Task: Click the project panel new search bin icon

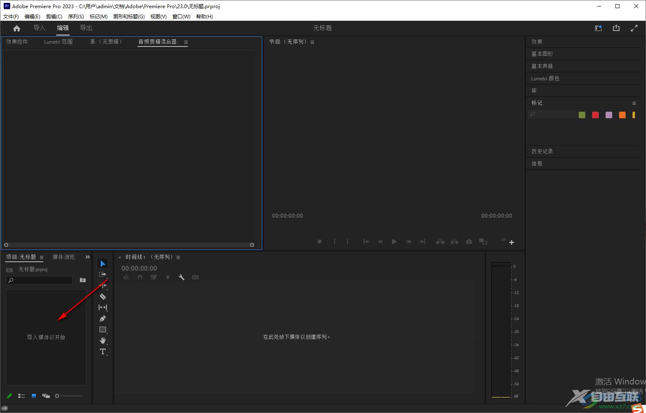Action: pos(83,280)
